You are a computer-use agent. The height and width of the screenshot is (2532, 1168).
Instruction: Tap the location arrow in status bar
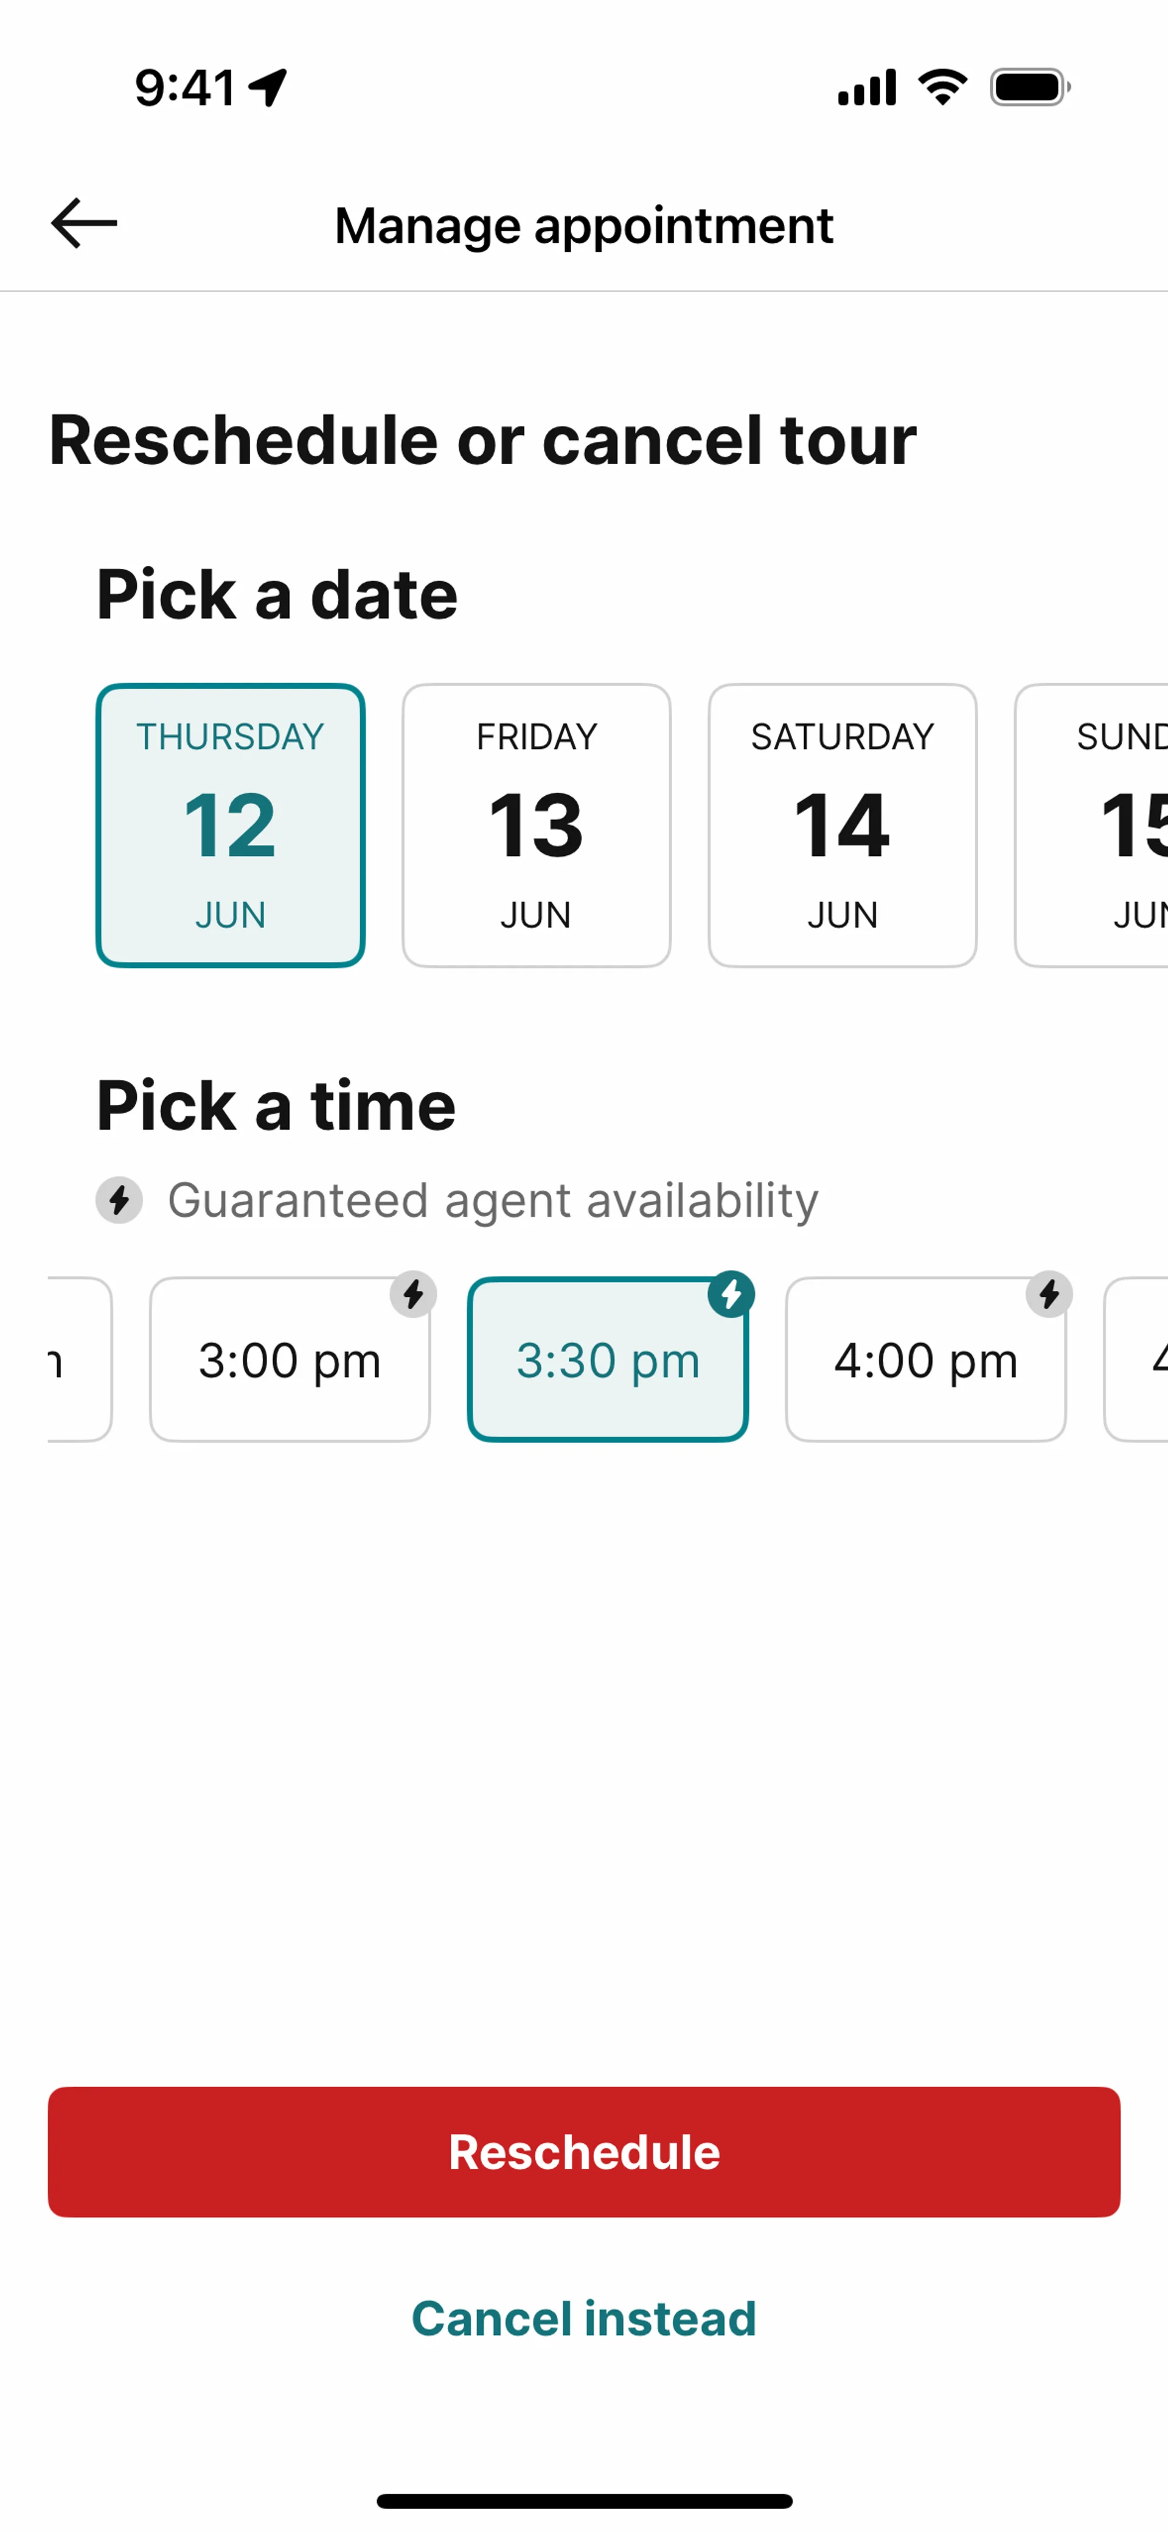tap(268, 88)
